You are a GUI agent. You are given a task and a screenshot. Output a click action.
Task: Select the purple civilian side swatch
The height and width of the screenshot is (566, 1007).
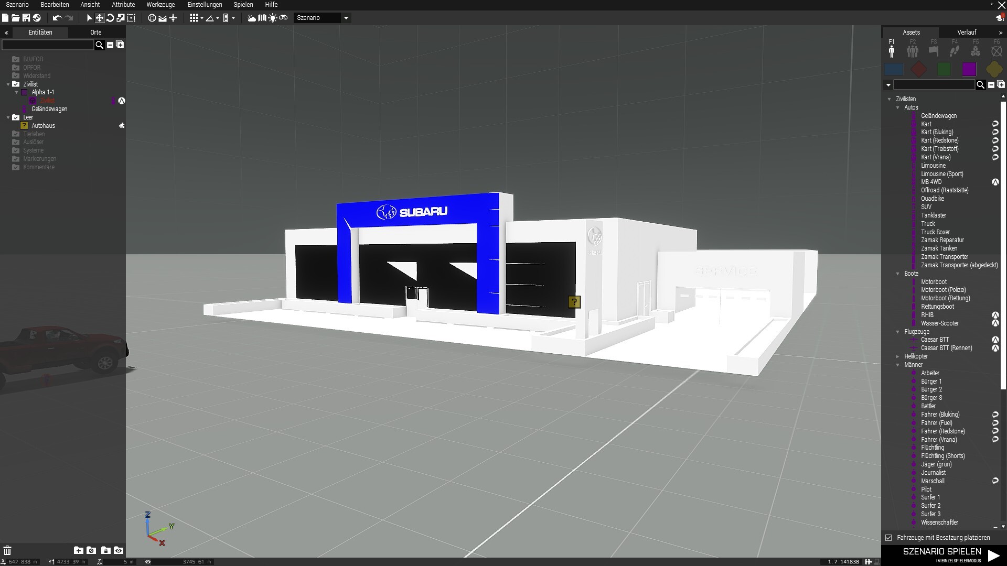point(969,69)
